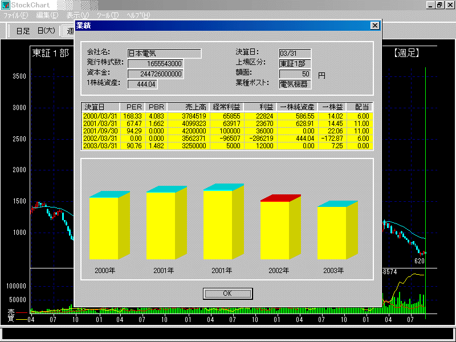Click the 経常利益 column header
This screenshot has width=456, height=342.
(227, 107)
